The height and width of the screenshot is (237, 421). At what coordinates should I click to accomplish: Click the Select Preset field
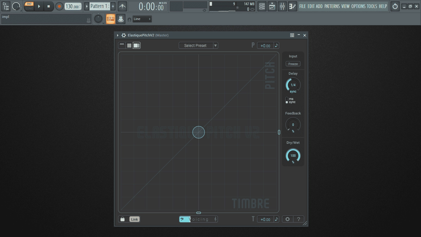pos(196,45)
